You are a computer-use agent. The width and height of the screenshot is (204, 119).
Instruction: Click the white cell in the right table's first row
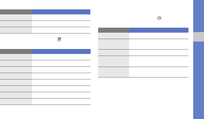[x=159, y=35]
